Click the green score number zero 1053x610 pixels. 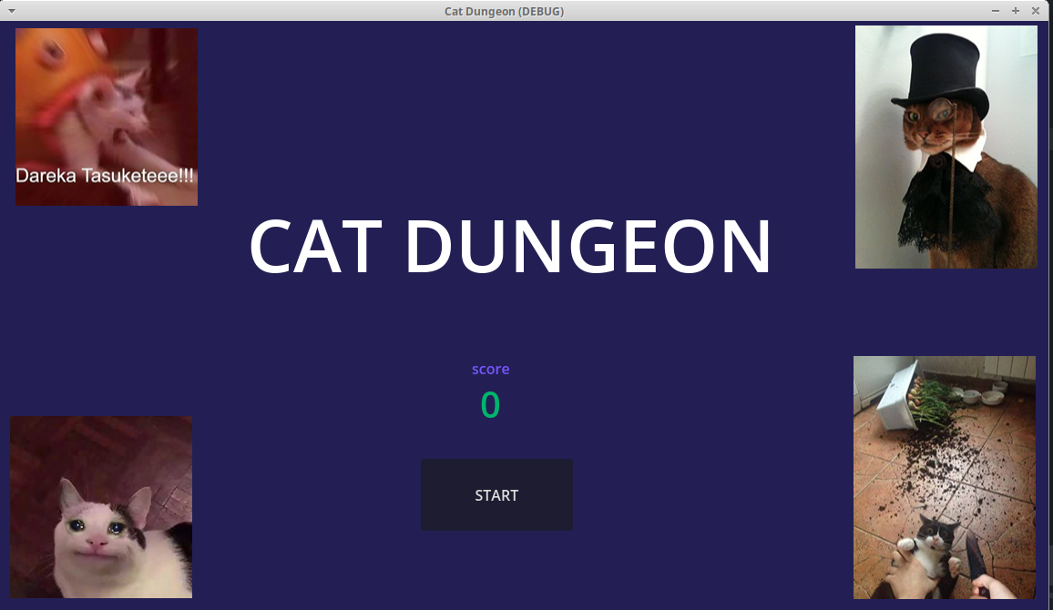490,405
